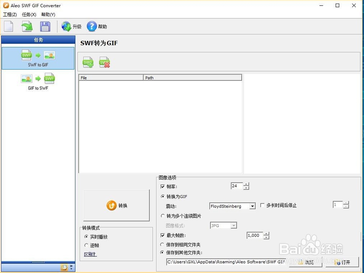Click the Aleo app icon in title bar
Screen dimensions: 364x273
pyautogui.click(x=6, y=5)
